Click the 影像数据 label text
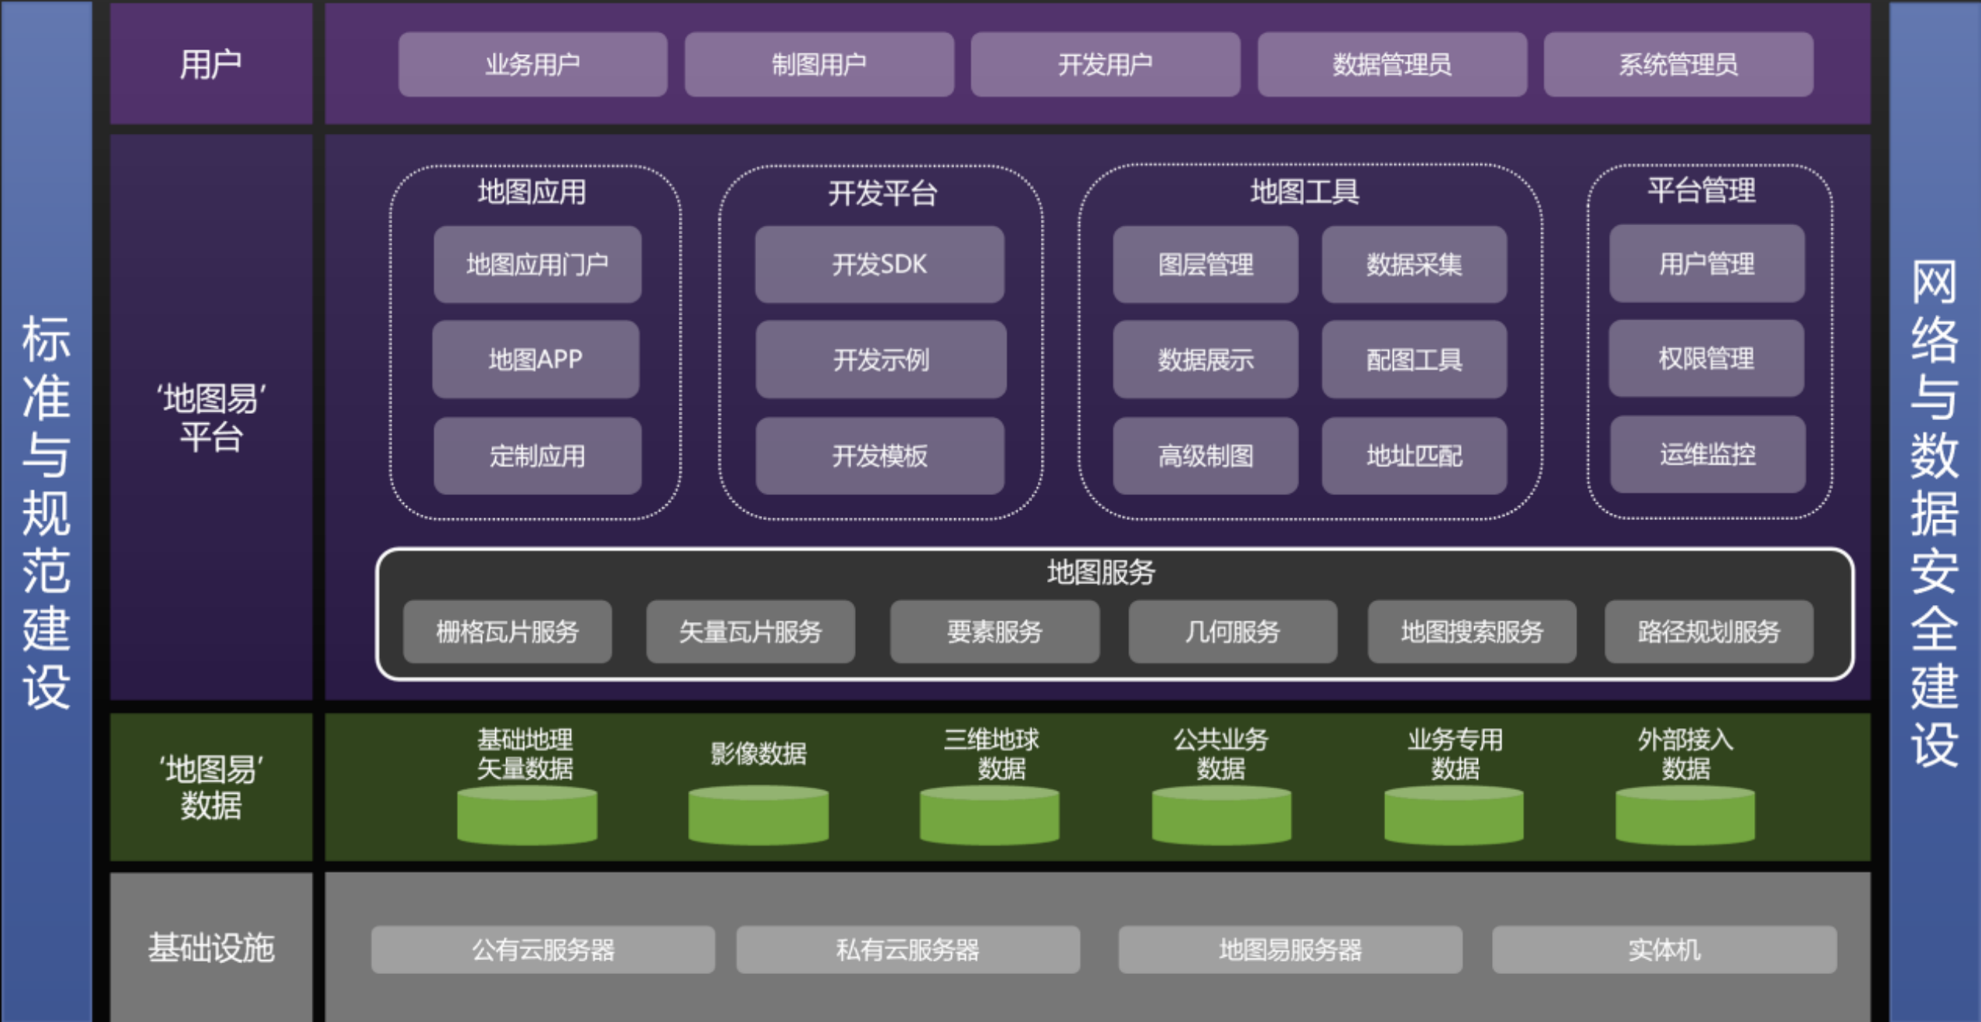The height and width of the screenshot is (1022, 1981). [x=758, y=754]
